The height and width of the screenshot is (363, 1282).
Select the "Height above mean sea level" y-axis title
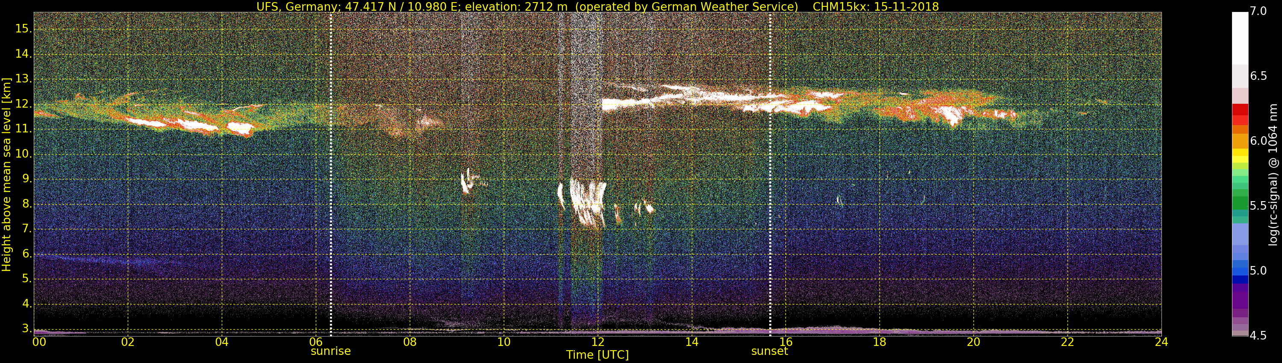[6, 174]
